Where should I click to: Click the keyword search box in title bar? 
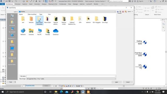(119, 1)
